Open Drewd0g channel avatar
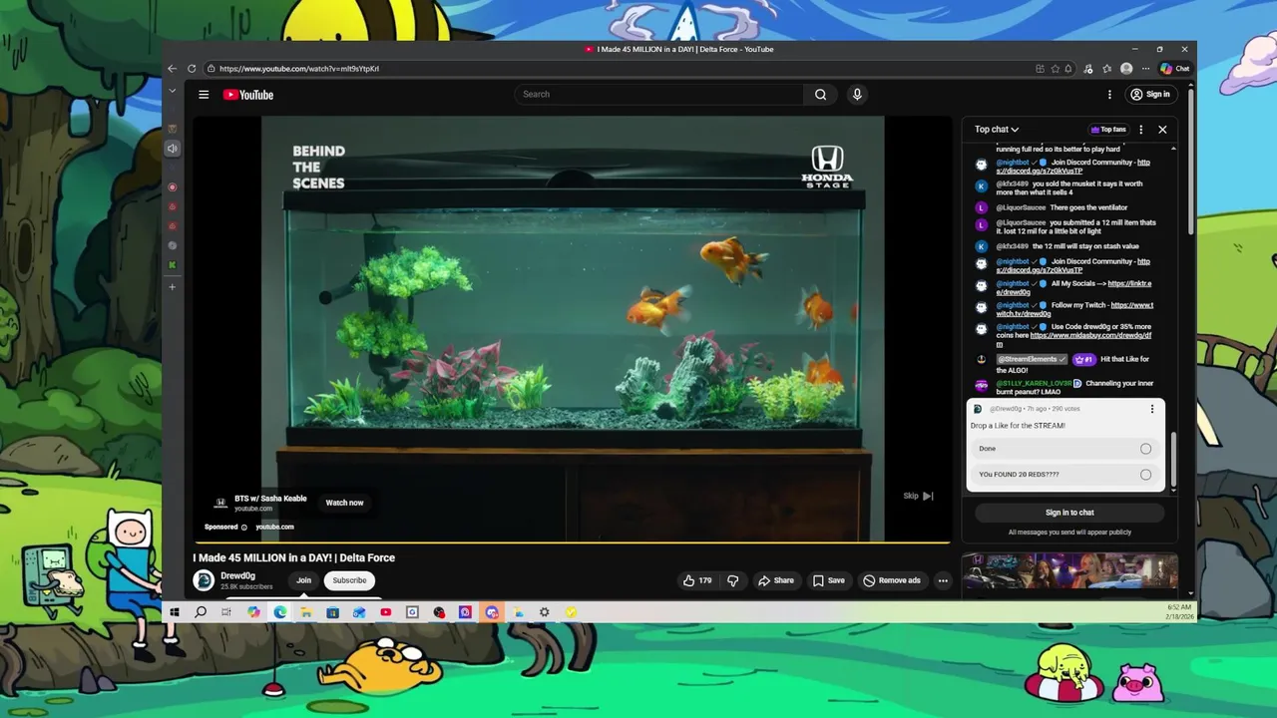 (x=204, y=580)
